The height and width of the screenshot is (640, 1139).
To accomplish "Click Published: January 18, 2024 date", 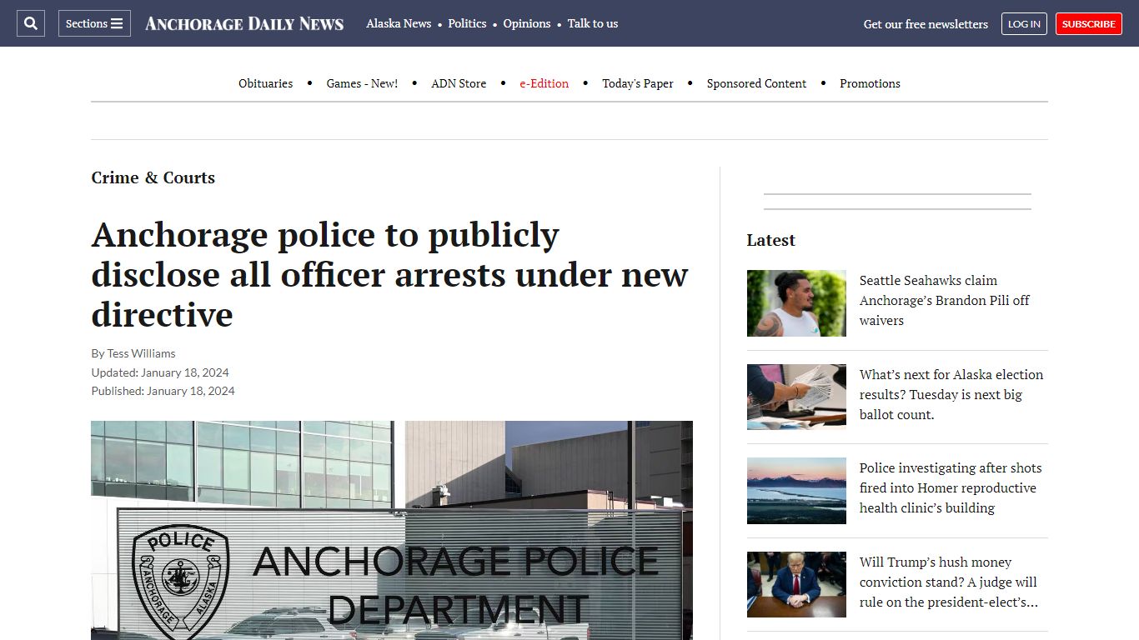I will pyautogui.click(x=163, y=391).
